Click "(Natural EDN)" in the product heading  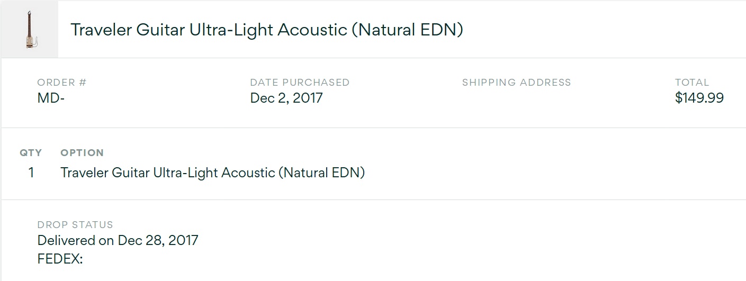coord(407,30)
